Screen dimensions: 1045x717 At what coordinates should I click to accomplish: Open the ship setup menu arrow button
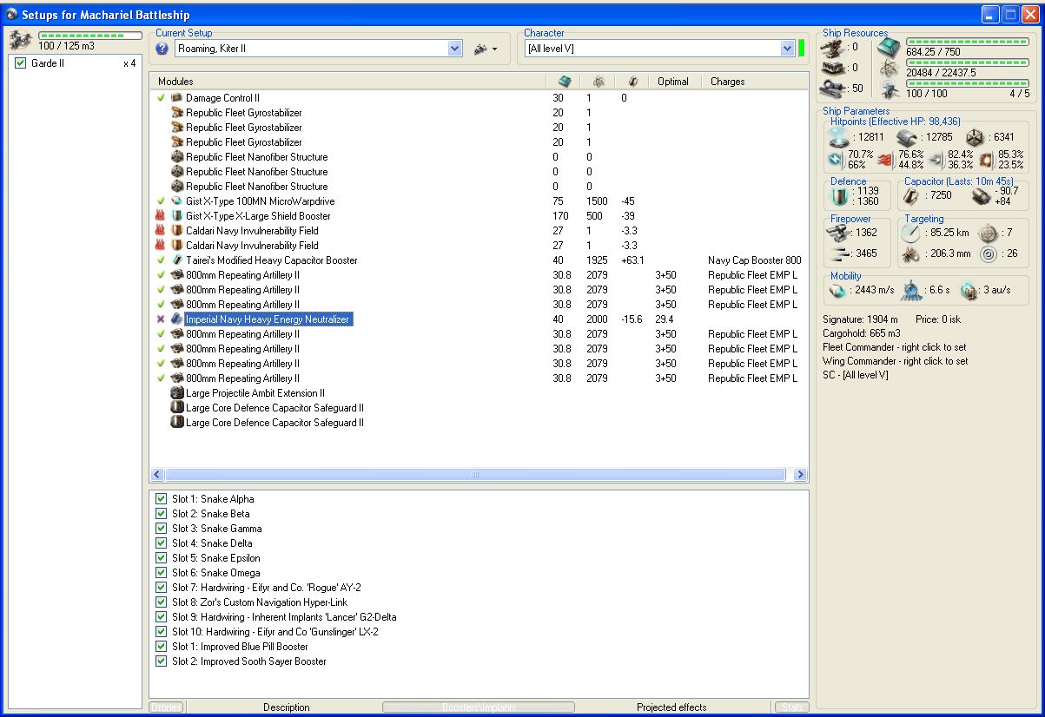pyautogui.click(x=486, y=49)
